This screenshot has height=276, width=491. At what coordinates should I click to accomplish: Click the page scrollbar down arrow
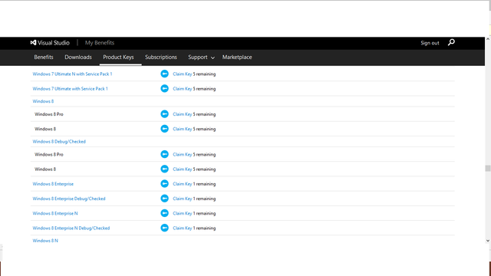[488, 241]
